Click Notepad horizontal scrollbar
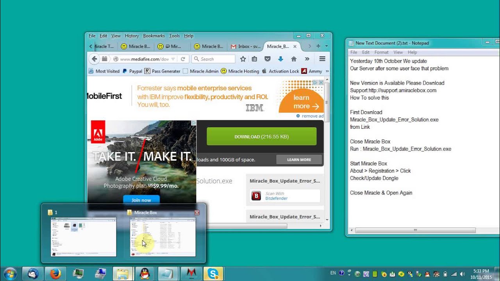This screenshot has width=500, height=281. tap(415, 230)
